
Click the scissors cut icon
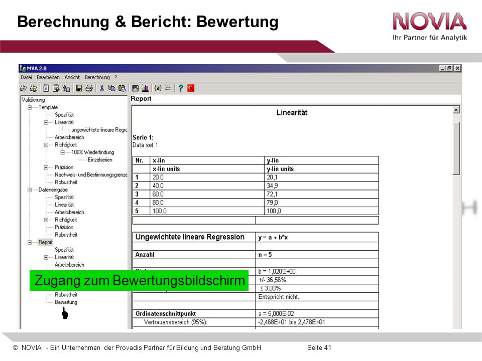click(102, 88)
